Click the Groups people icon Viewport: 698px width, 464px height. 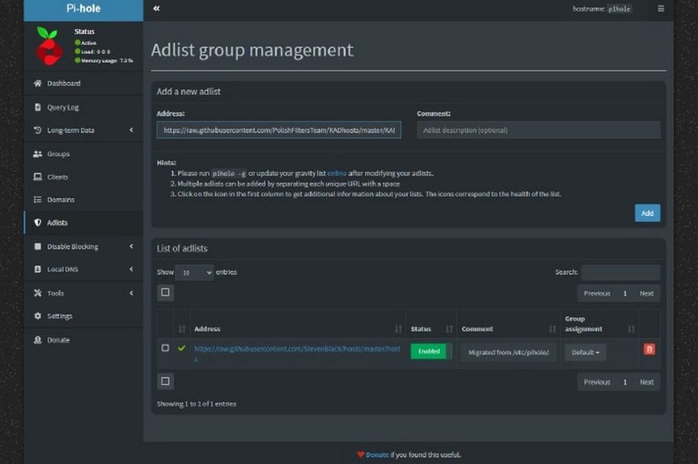coord(38,154)
